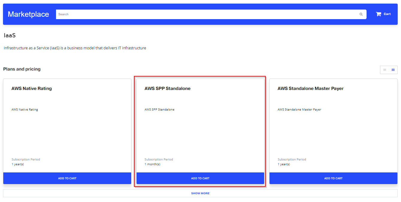Screen dimensions: 401x202
Task: Click 1 year(s) in Native Rating card
Action: point(18,164)
